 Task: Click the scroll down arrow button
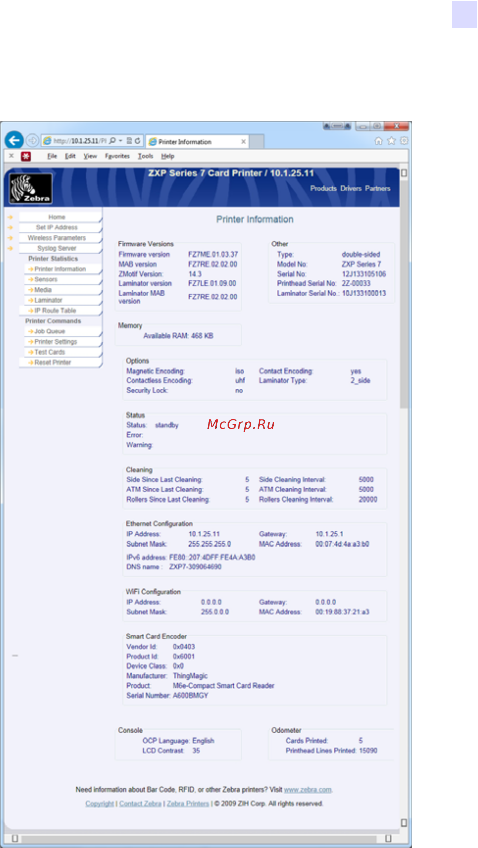tap(404, 823)
